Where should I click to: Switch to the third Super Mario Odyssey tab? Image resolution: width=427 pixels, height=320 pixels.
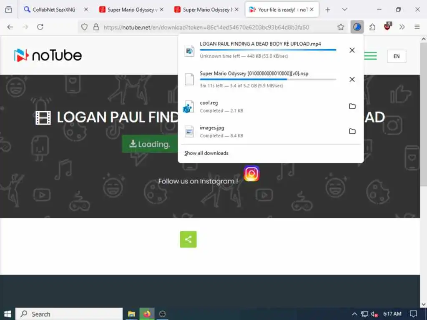click(207, 10)
